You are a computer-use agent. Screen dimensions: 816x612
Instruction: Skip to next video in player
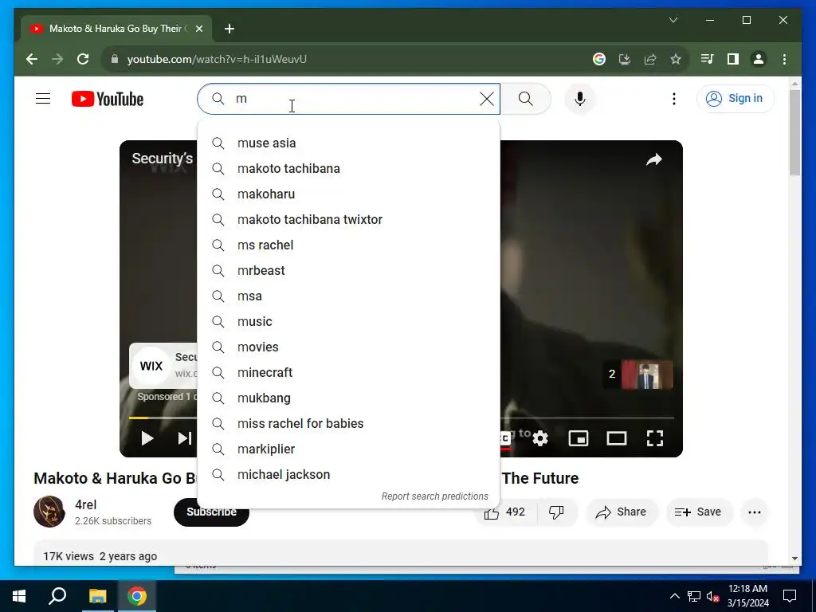(185, 438)
